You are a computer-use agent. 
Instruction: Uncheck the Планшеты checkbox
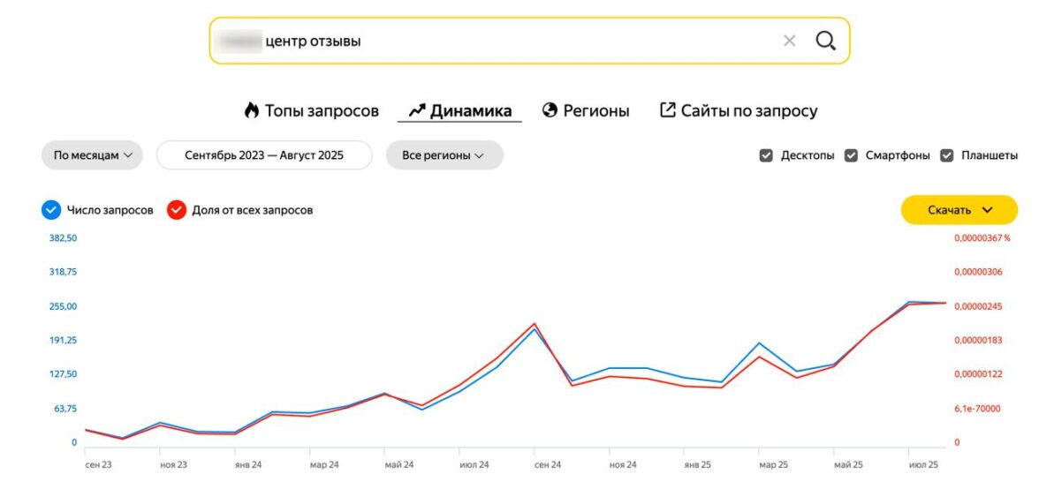(x=946, y=155)
